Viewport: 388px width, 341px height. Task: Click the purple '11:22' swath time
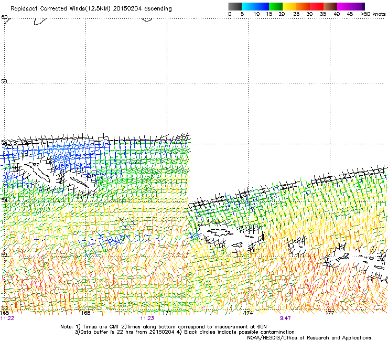pos(7,318)
